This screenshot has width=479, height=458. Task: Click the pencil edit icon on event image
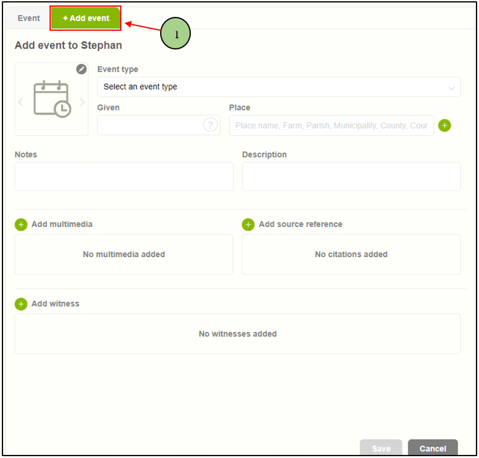pyautogui.click(x=82, y=69)
